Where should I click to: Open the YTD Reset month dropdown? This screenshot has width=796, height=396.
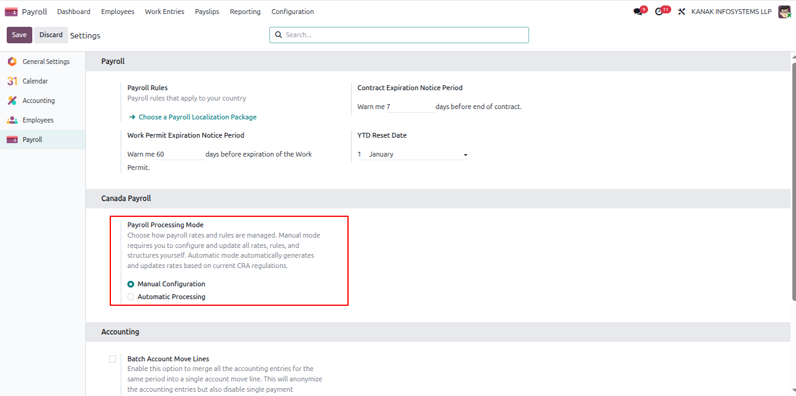pos(418,154)
